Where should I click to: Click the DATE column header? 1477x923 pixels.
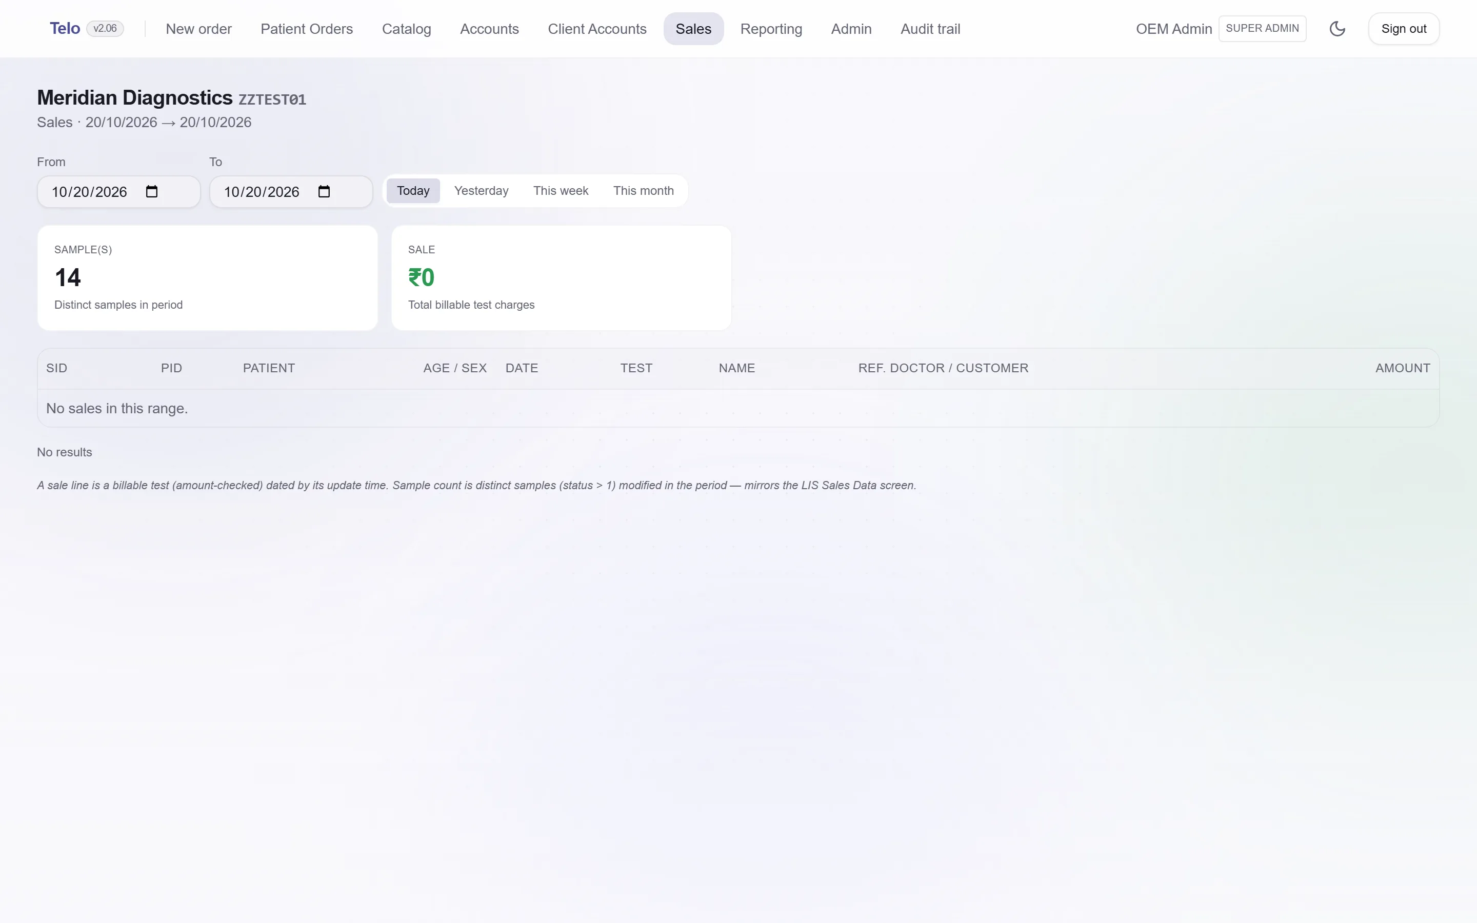[x=521, y=368]
